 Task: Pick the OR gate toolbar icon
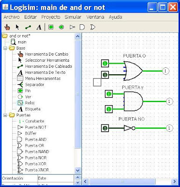click(93, 27)
